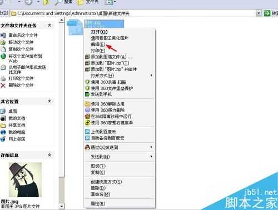Click the upload-to-Baidu-Cloud (上传到百度云) icon
The height and width of the screenshot is (210, 278).
click(87, 132)
